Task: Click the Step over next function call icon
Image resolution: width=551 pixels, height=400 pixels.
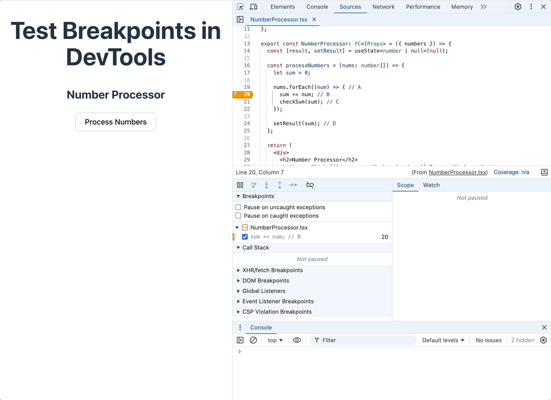Action: click(x=253, y=185)
